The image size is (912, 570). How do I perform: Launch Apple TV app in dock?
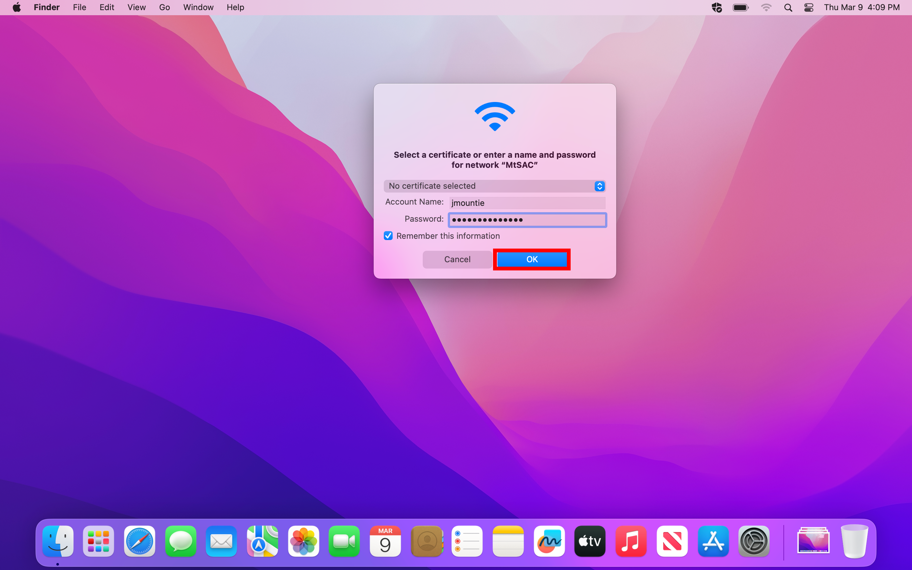(x=589, y=541)
